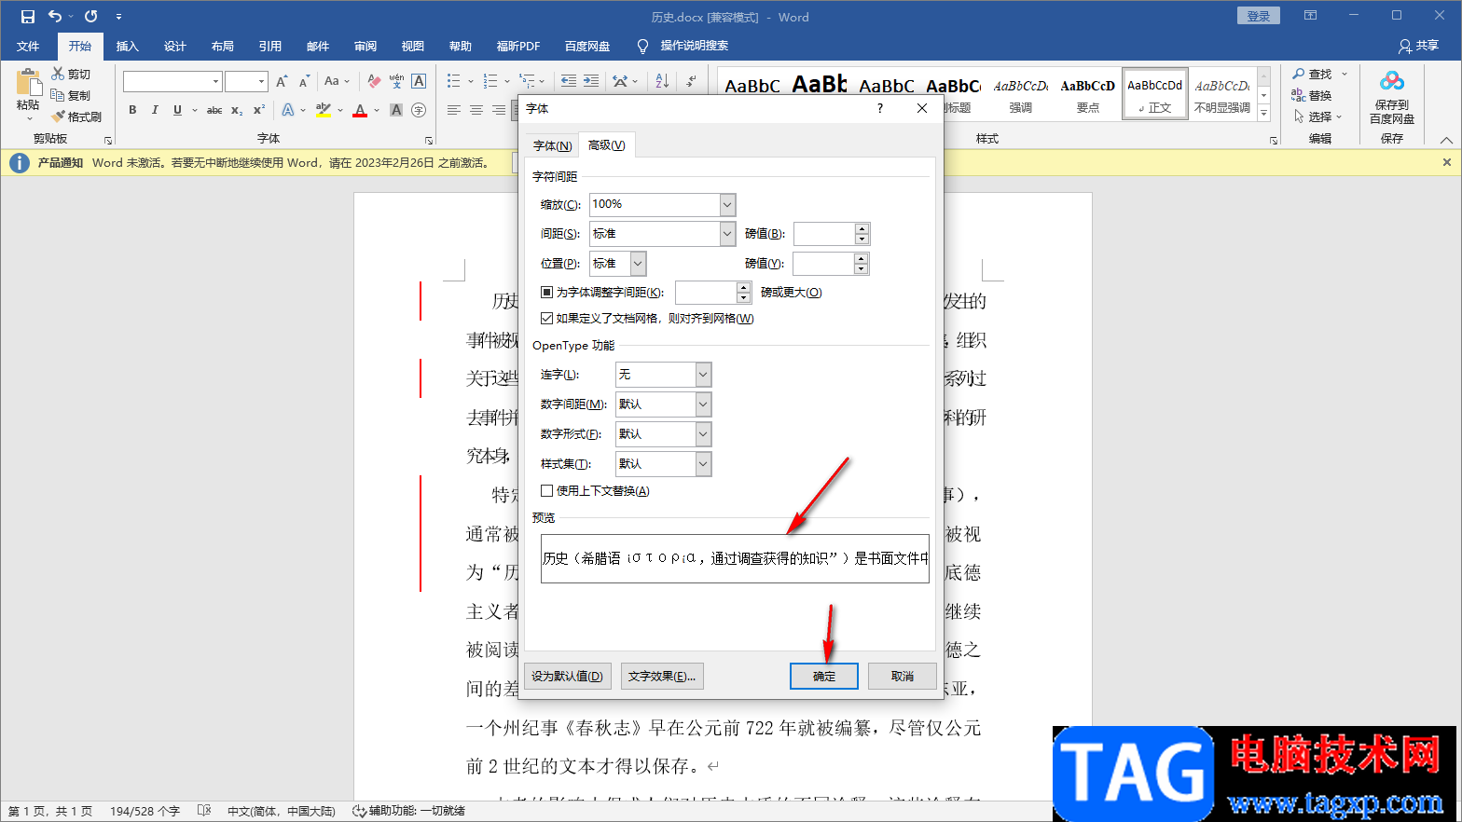1462x822 pixels.
Task: Open the phonetic guide (wén) tool
Action: (x=396, y=81)
